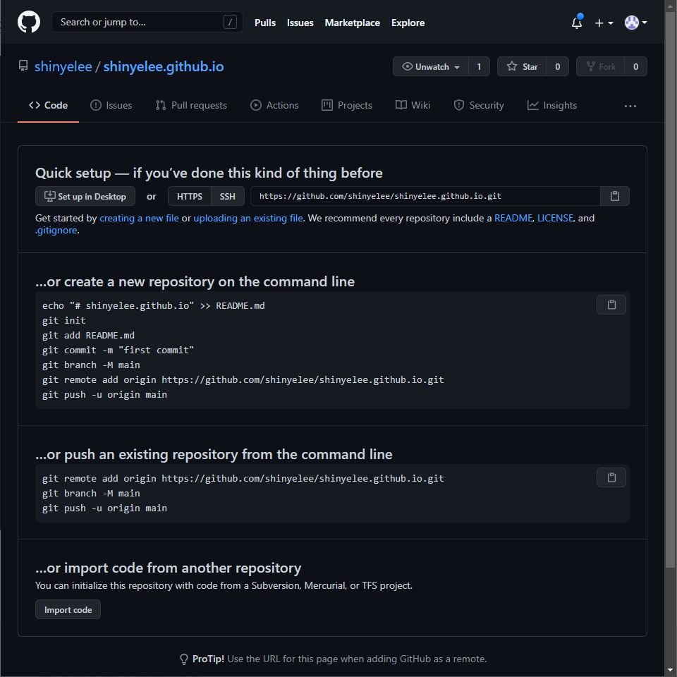Click the Fork button
The width and height of the screenshot is (677, 677).
[x=601, y=66]
